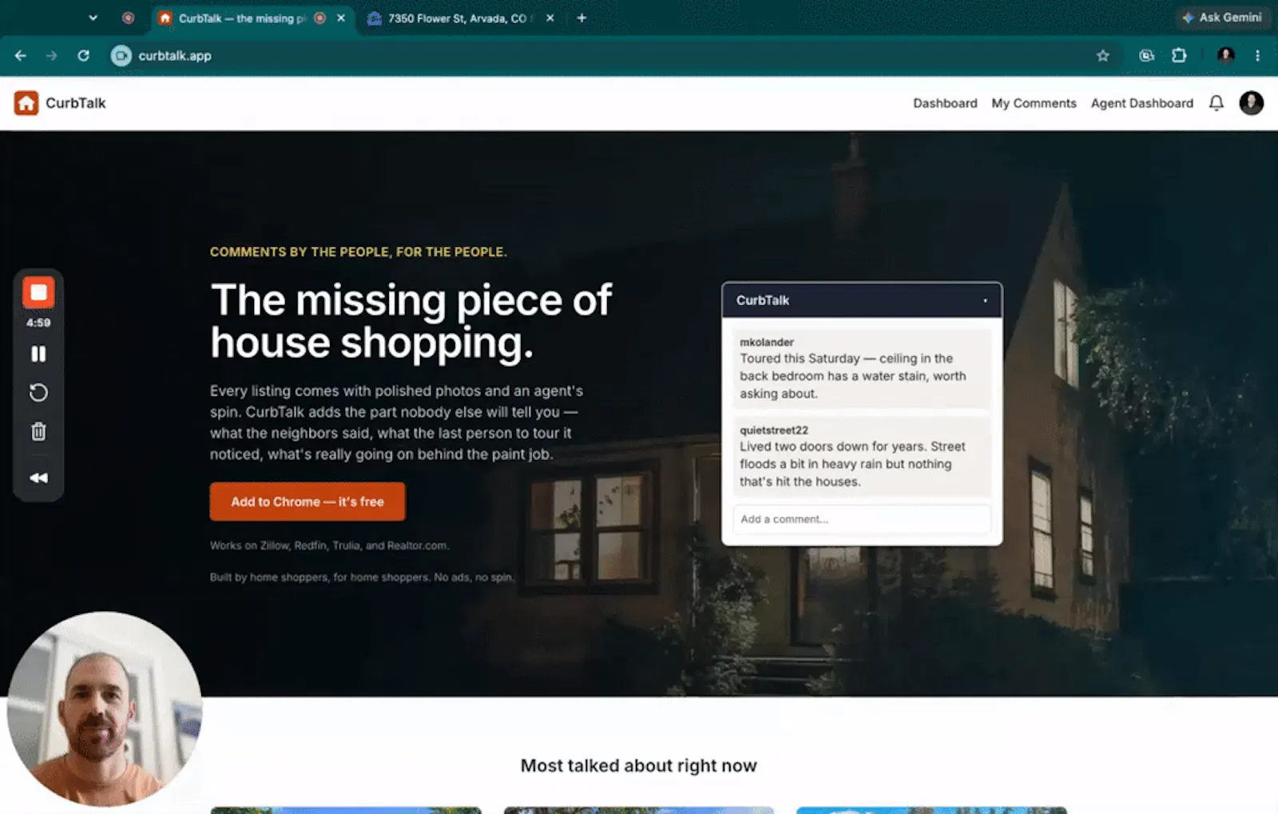1278x814 pixels.
Task: Click the webcam bubble of the presenter
Action: click(x=104, y=709)
